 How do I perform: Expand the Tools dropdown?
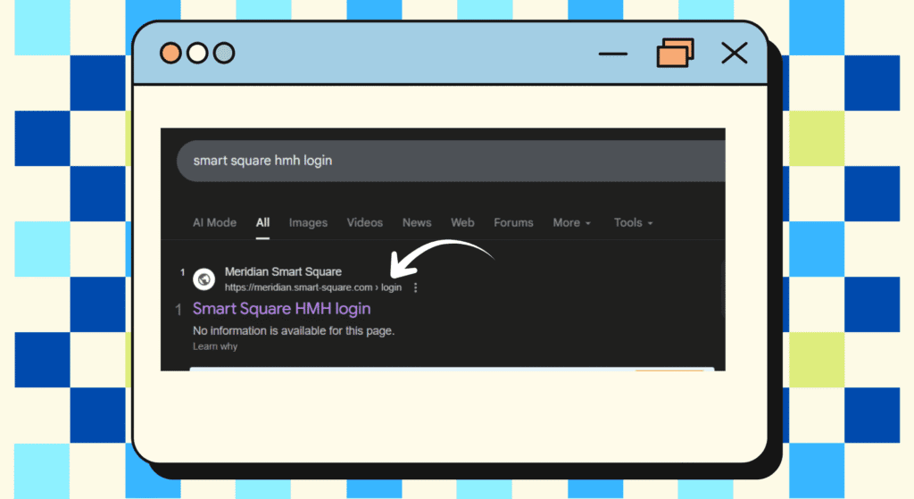coord(633,222)
